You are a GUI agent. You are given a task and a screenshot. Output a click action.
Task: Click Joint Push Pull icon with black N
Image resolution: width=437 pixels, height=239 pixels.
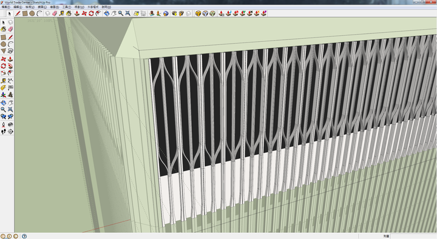249,13
